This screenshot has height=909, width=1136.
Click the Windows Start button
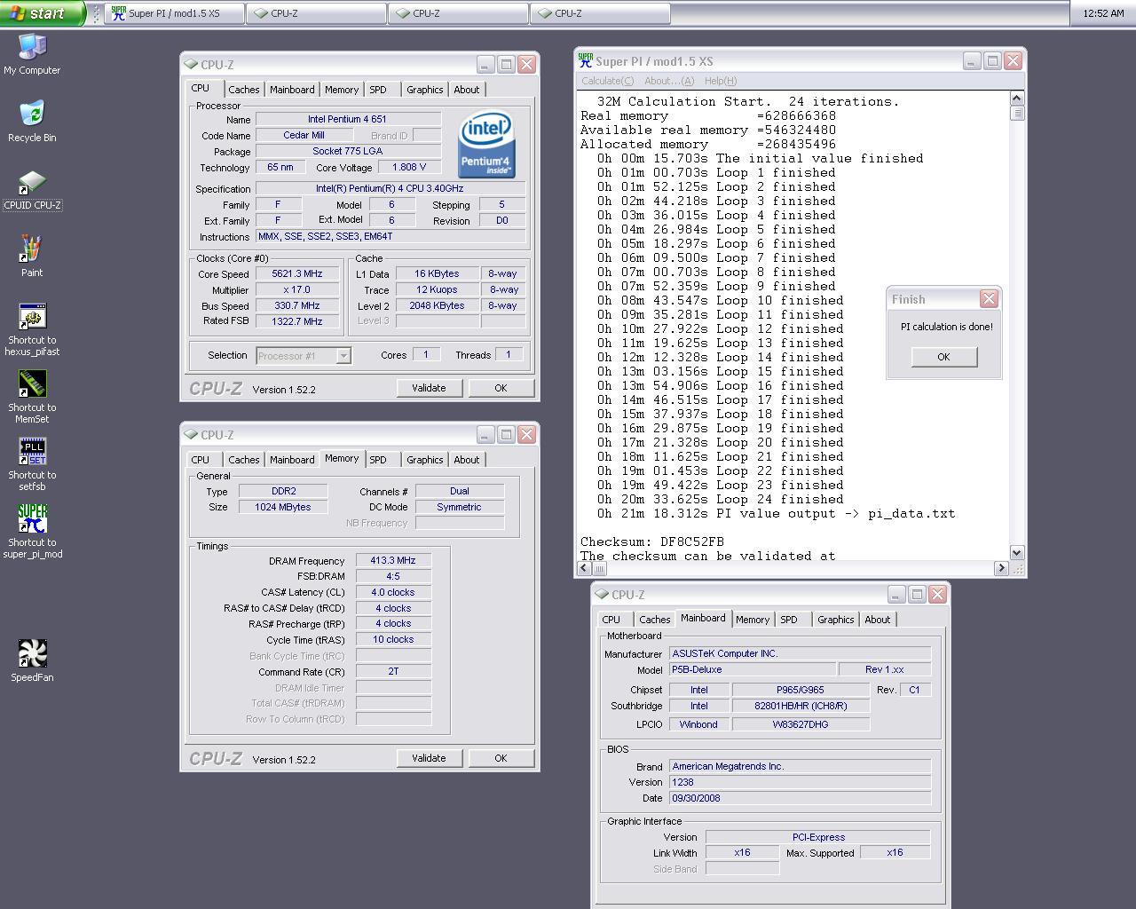(x=43, y=13)
